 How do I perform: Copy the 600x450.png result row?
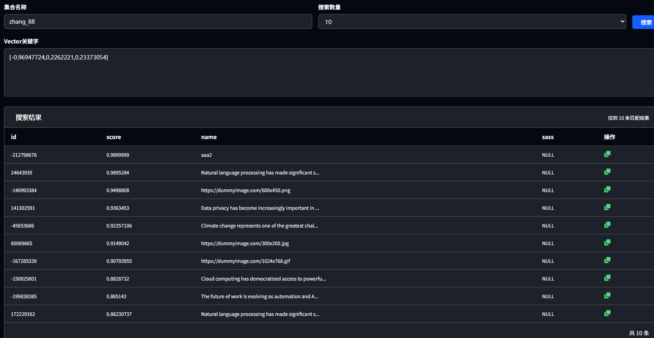click(607, 190)
